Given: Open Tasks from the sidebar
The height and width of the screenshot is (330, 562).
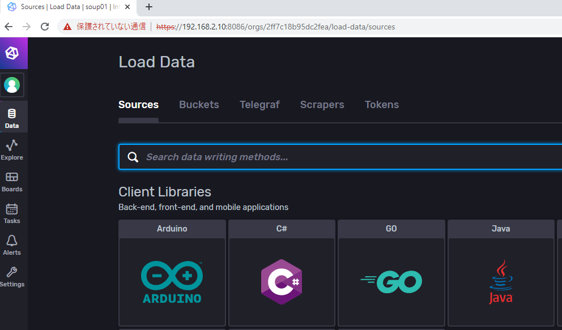Looking at the screenshot, I should point(12,213).
